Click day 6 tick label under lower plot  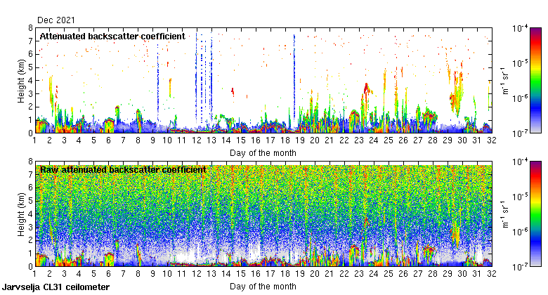[108, 274]
